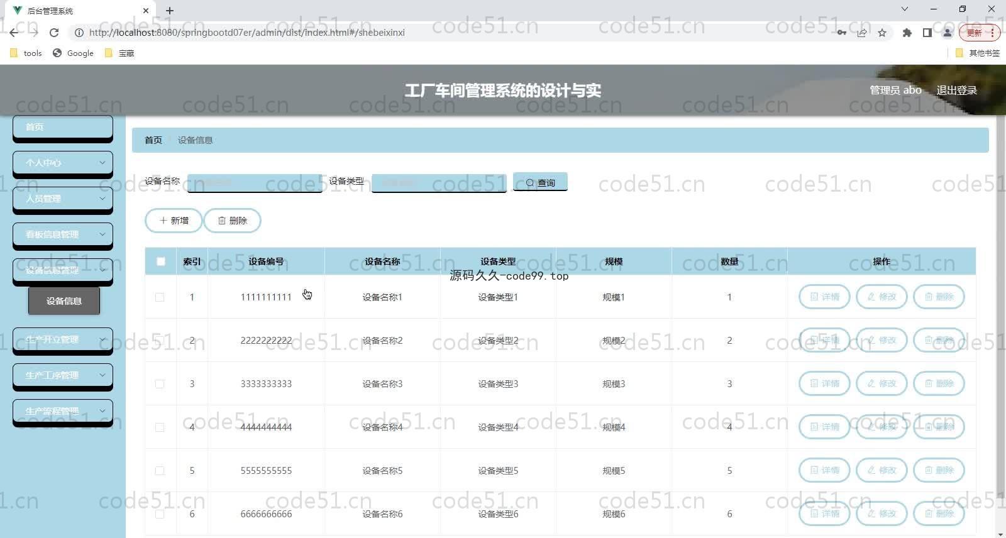Select the 设备信息 submenu item
Viewport: 1006px width, 538px height.
[x=64, y=301]
